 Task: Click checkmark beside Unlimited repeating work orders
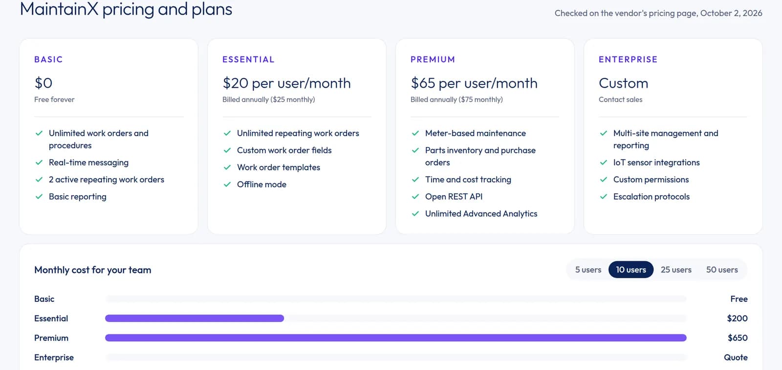click(227, 133)
